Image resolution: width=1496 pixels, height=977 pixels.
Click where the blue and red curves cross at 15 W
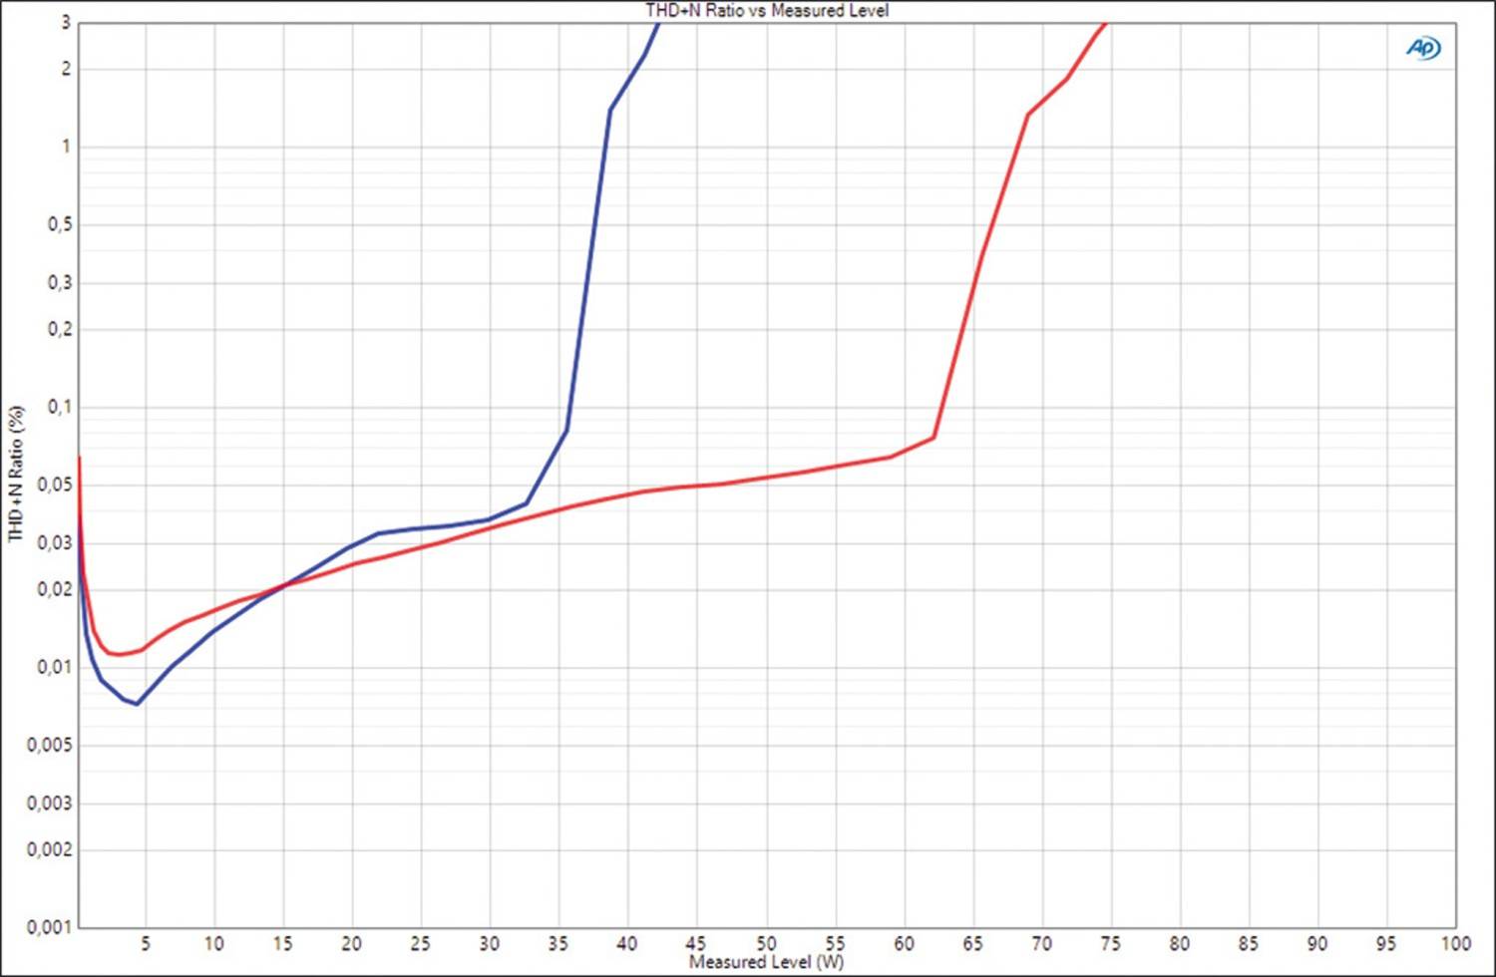(284, 585)
